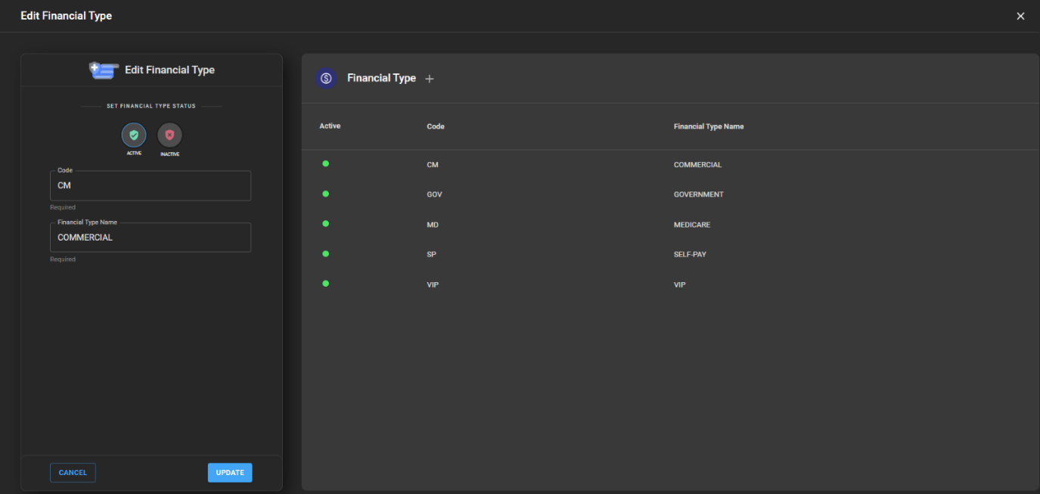Sort by the Active column header
This screenshot has height=494, width=1040.
point(330,126)
